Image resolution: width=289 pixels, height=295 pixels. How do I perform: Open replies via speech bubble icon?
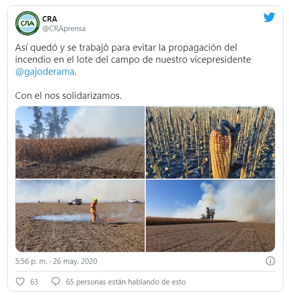point(56,281)
